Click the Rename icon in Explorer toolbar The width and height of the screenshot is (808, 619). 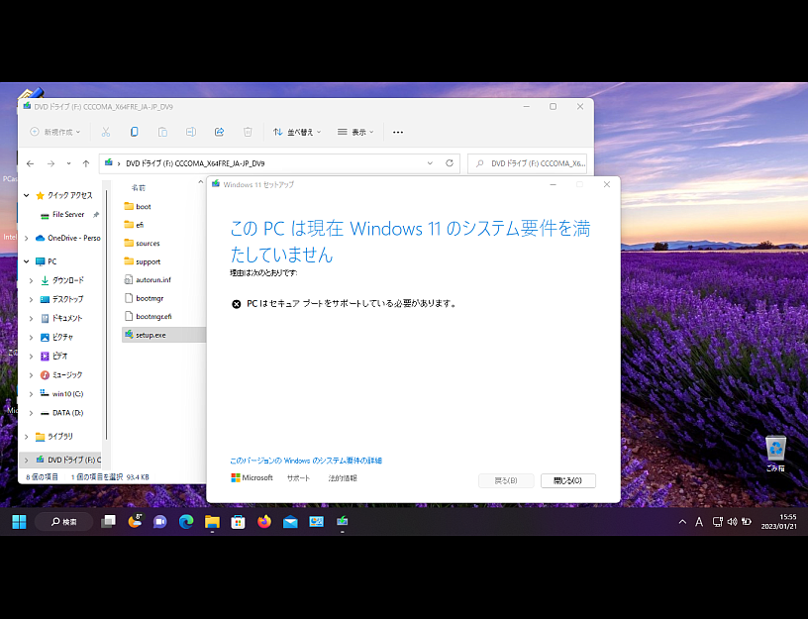click(191, 132)
